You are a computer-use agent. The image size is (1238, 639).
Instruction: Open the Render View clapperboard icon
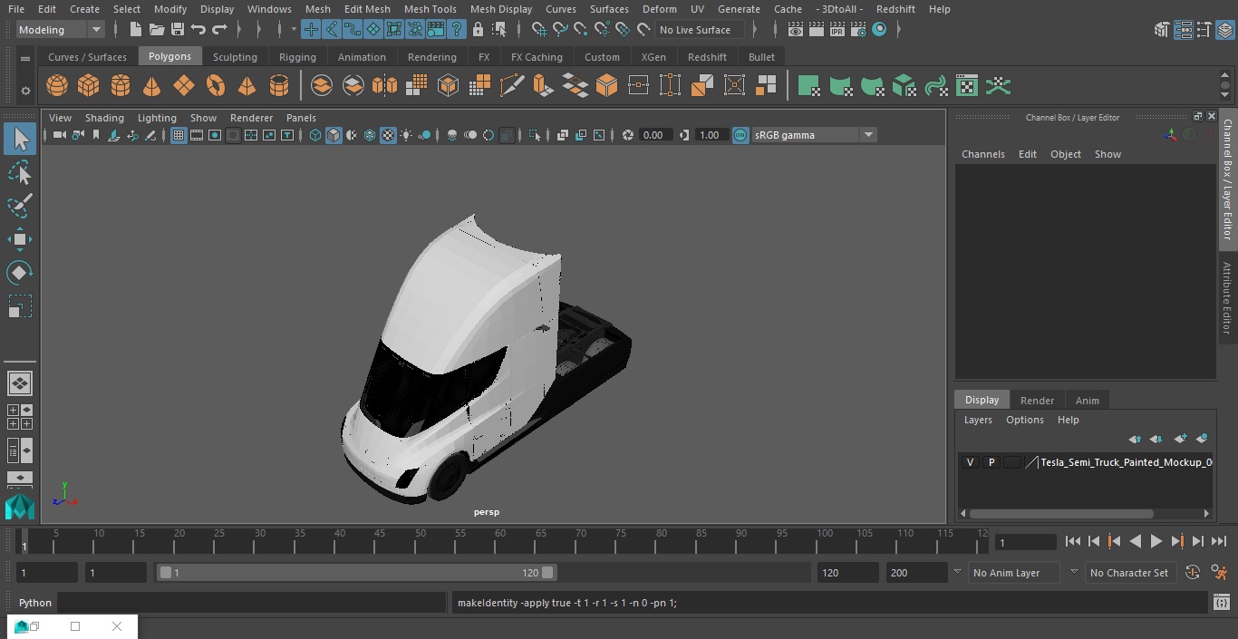tap(795, 30)
